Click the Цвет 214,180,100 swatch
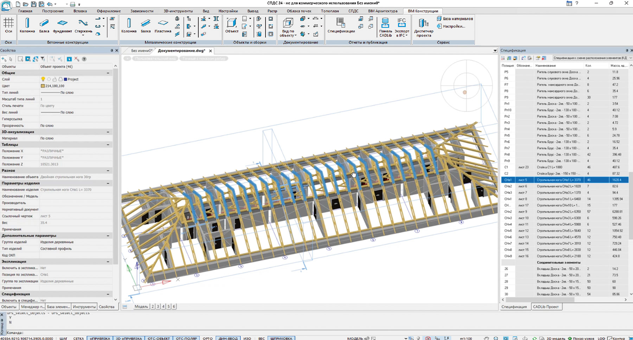This screenshot has width=633, height=340. [x=43, y=86]
